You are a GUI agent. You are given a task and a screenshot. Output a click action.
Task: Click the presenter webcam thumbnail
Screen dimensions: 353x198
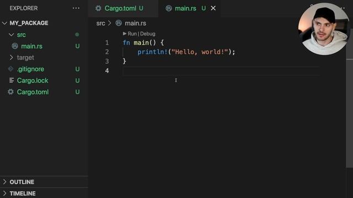[324, 29]
